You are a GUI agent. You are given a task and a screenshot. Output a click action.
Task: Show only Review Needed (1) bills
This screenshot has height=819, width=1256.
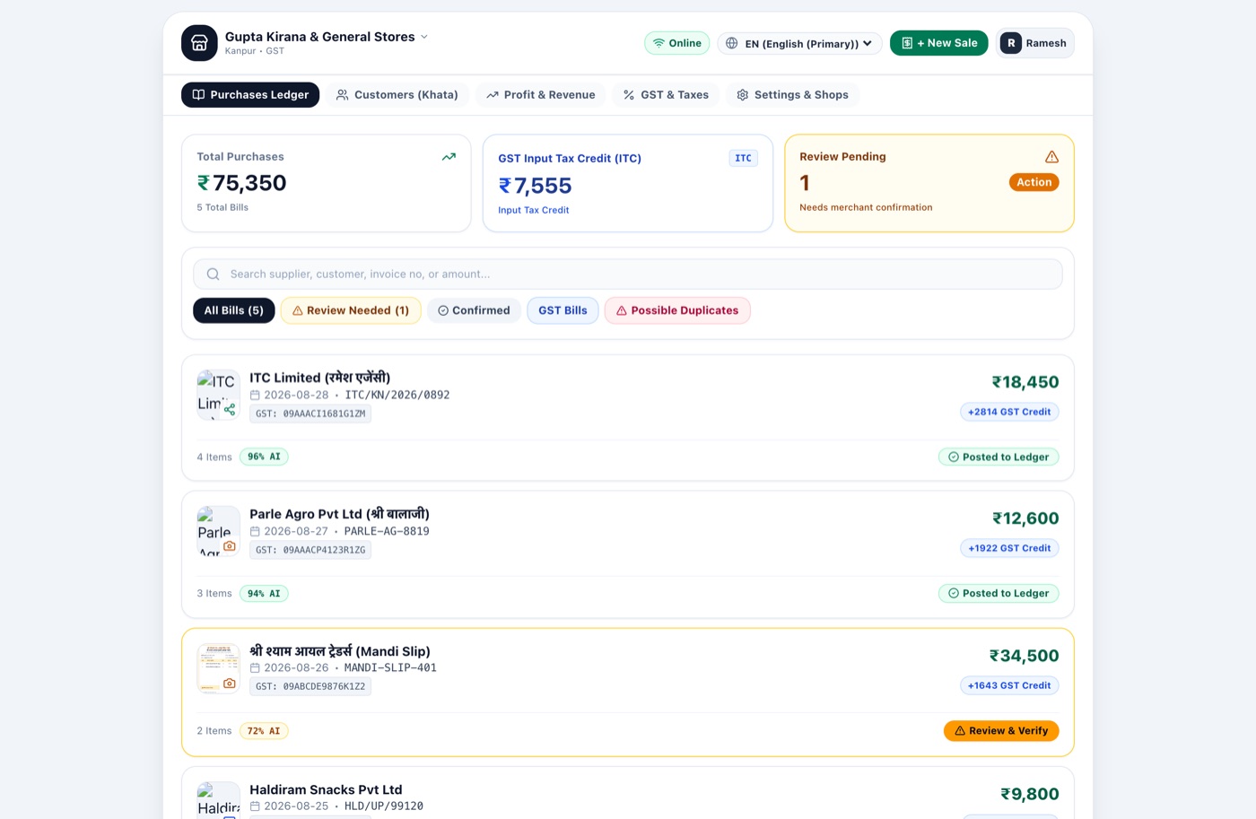(x=351, y=310)
